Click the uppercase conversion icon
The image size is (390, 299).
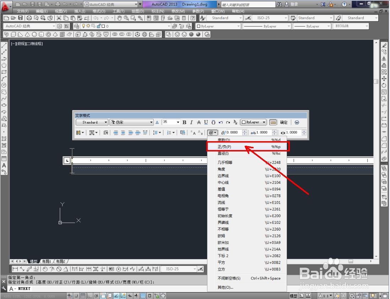pyautogui.click(x=193, y=133)
